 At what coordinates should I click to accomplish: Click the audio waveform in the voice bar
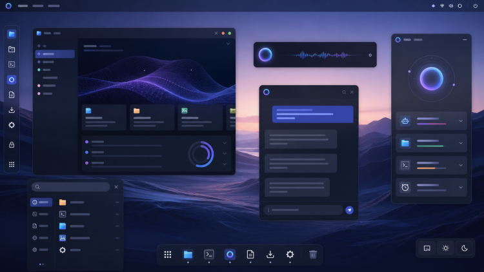coord(323,55)
